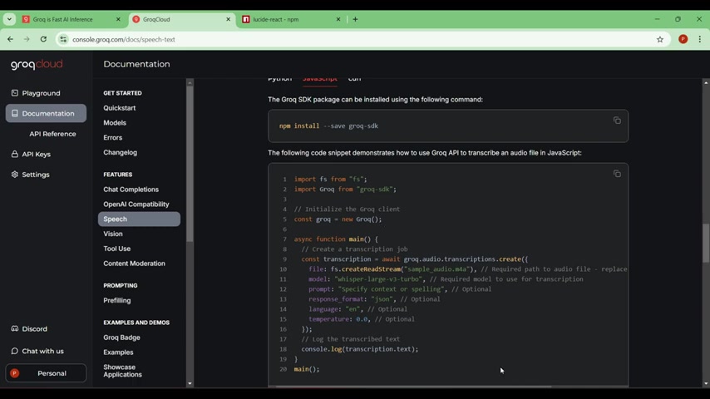Screen dimensions: 710x399
Task: Go back in browser history
Action: point(11,39)
